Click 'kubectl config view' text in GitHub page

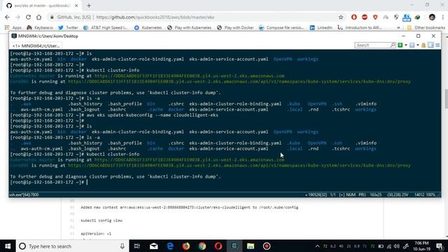point(101,220)
